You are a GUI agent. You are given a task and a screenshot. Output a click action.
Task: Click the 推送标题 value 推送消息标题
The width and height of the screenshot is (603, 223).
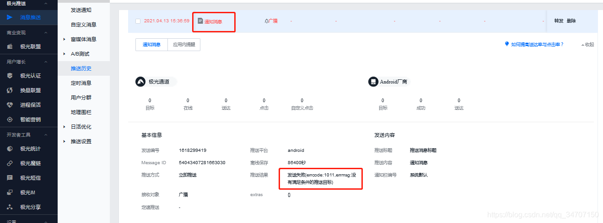(423, 150)
